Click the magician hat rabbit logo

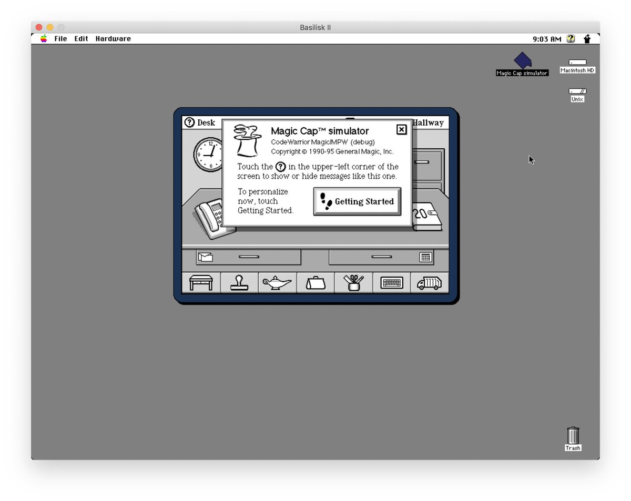[x=247, y=140]
